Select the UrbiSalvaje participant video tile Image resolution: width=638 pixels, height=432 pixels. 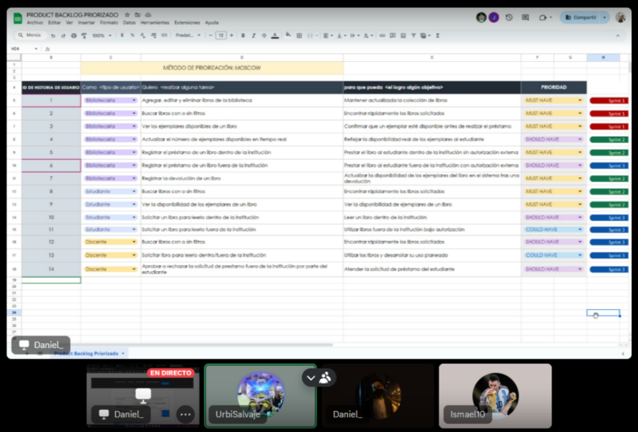pyautogui.click(x=260, y=395)
